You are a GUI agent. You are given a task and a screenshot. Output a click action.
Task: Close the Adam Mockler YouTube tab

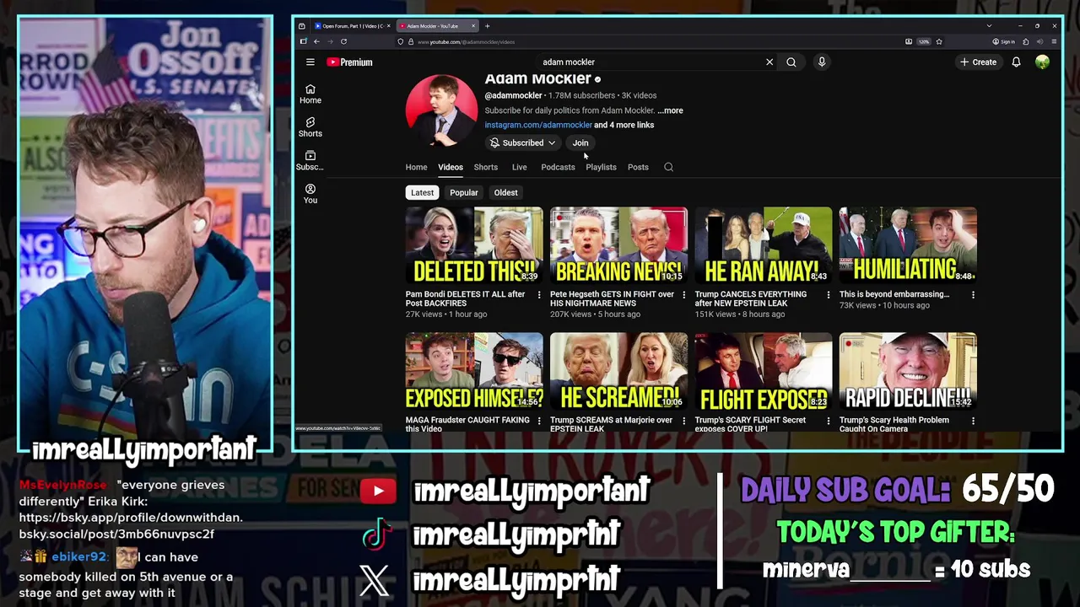473,26
